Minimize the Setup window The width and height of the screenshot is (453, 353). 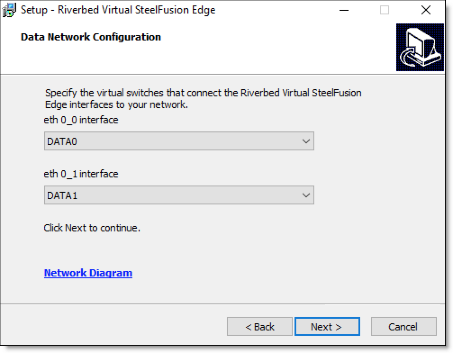pos(344,10)
